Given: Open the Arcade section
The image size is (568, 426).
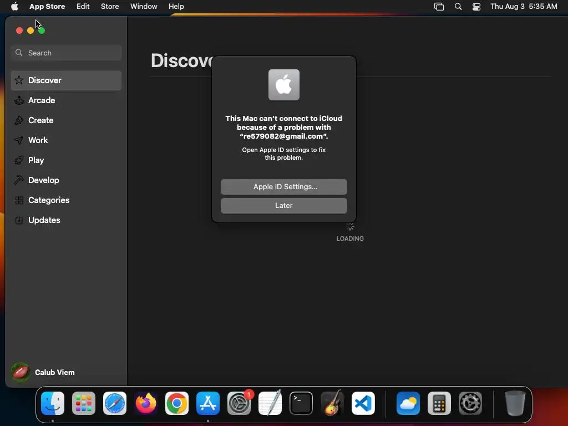Looking at the screenshot, I should 66,100.
